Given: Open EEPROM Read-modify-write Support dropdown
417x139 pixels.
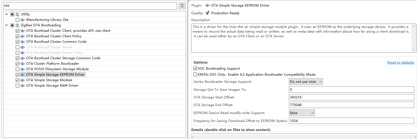Looking at the screenshot, I should pos(302,113).
